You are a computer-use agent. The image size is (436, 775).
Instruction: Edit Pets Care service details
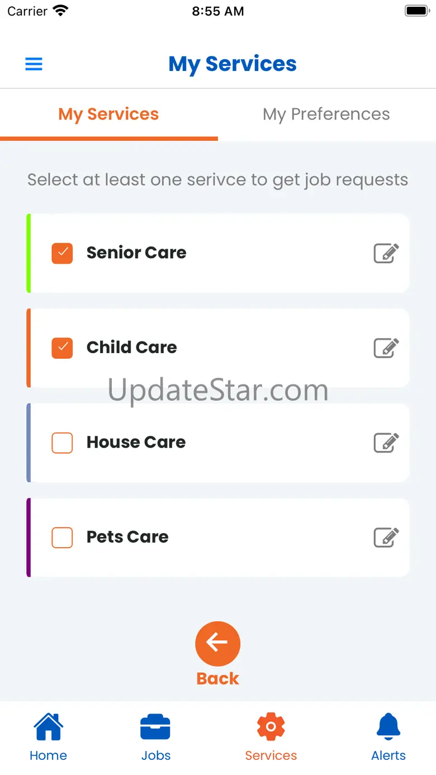tap(386, 538)
